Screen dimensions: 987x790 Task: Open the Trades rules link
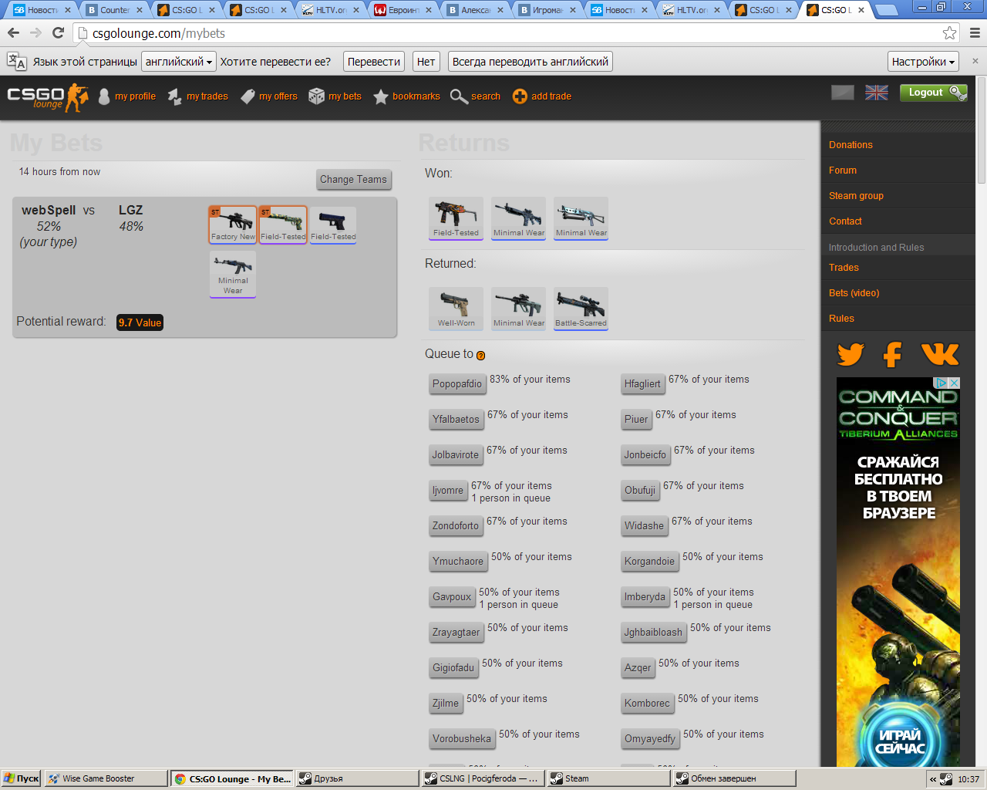[x=844, y=268]
